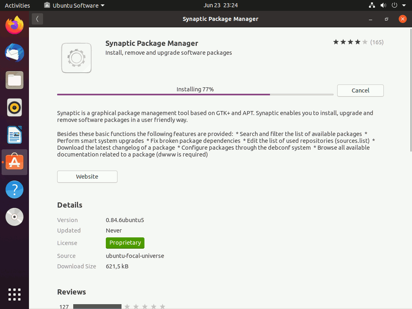Open the Website button

pyautogui.click(x=87, y=177)
